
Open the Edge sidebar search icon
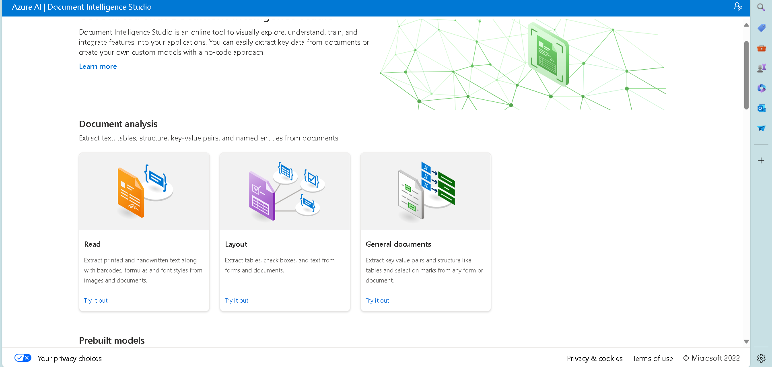point(761,8)
